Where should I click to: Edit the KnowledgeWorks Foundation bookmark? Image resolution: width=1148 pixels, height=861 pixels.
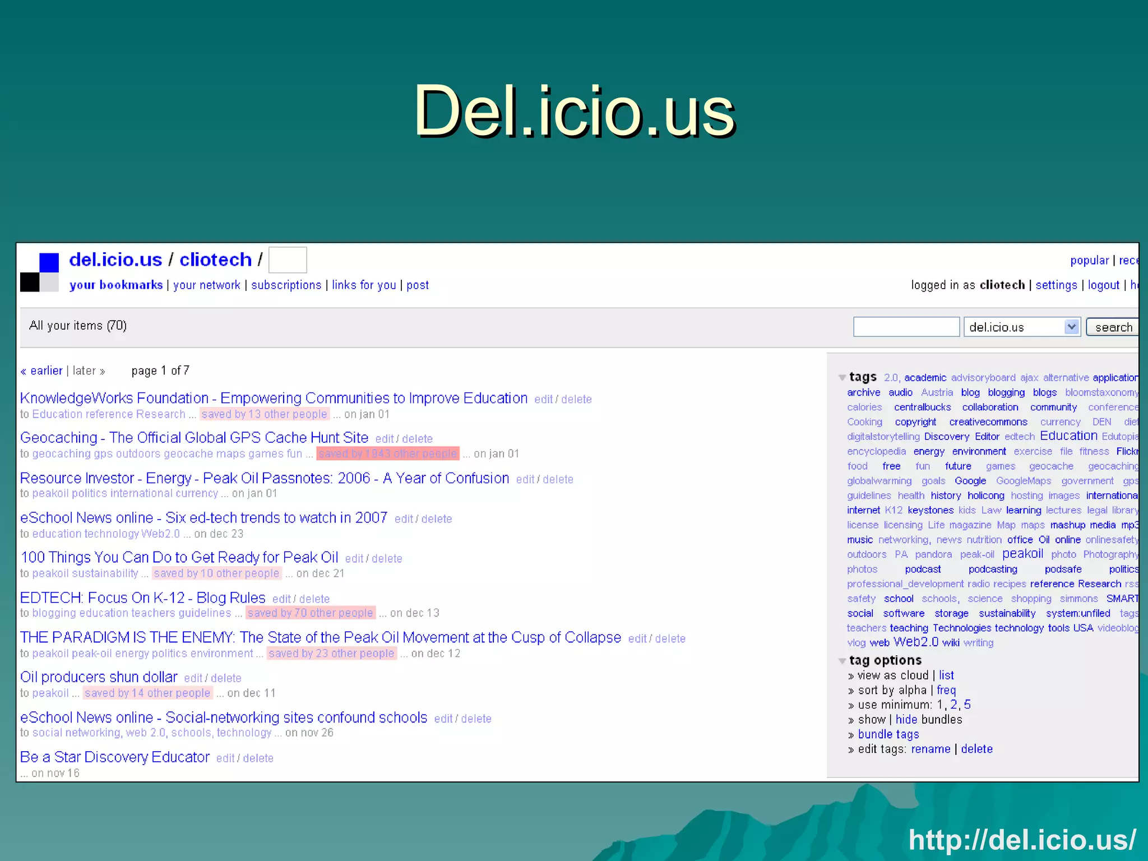(x=543, y=399)
